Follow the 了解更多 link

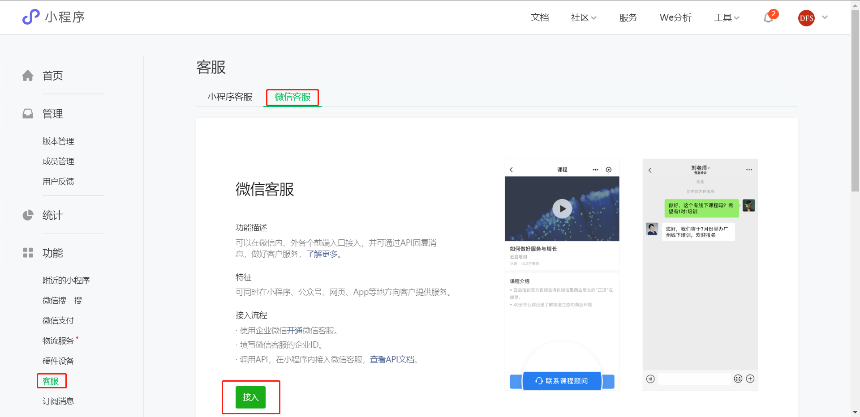tap(322, 254)
